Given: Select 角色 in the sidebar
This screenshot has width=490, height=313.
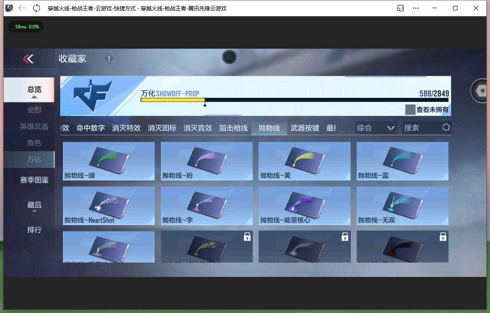Looking at the screenshot, I should (x=34, y=143).
